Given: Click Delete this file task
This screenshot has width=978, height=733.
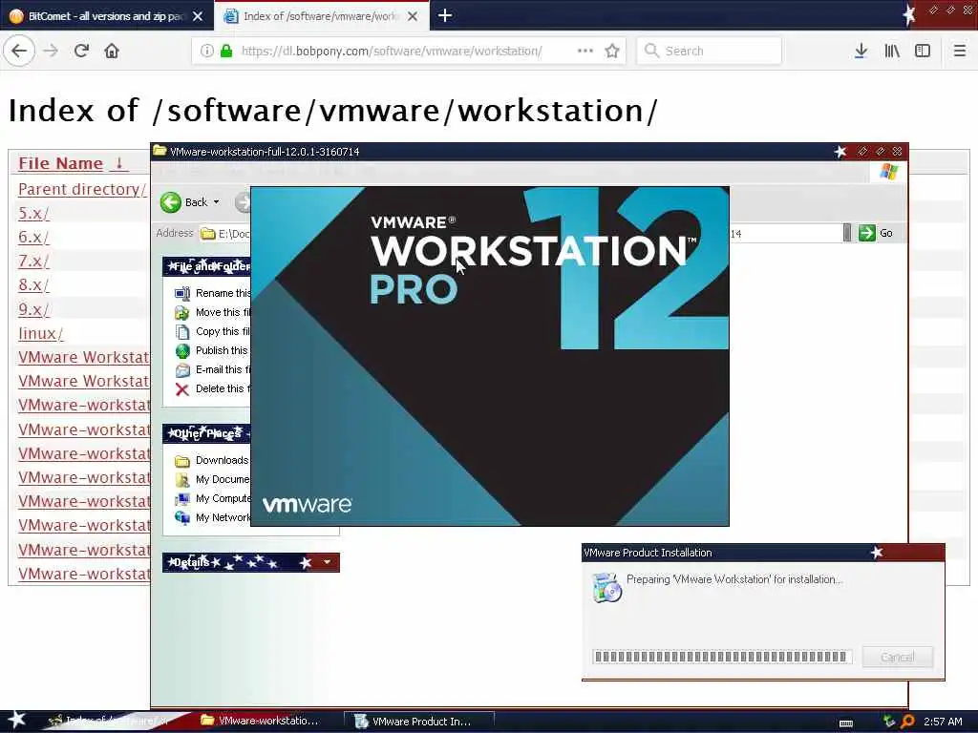Looking at the screenshot, I should [213, 389].
